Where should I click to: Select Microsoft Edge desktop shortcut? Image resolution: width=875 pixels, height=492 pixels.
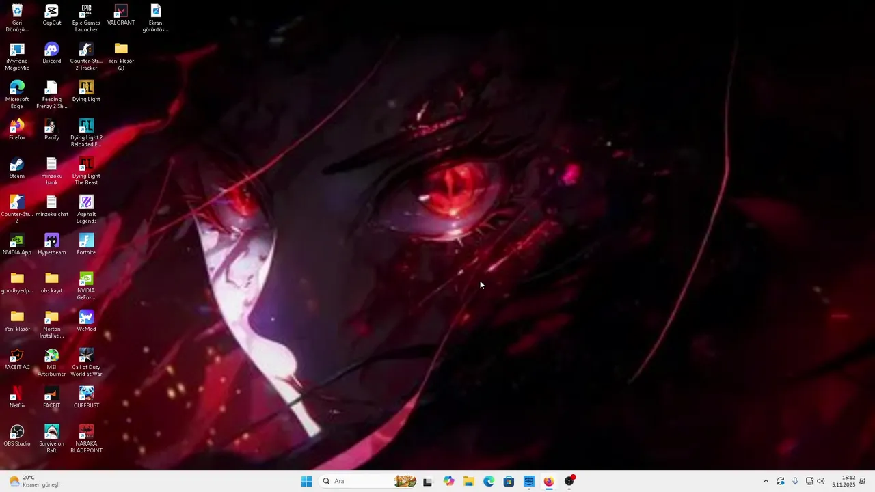pos(17,95)
